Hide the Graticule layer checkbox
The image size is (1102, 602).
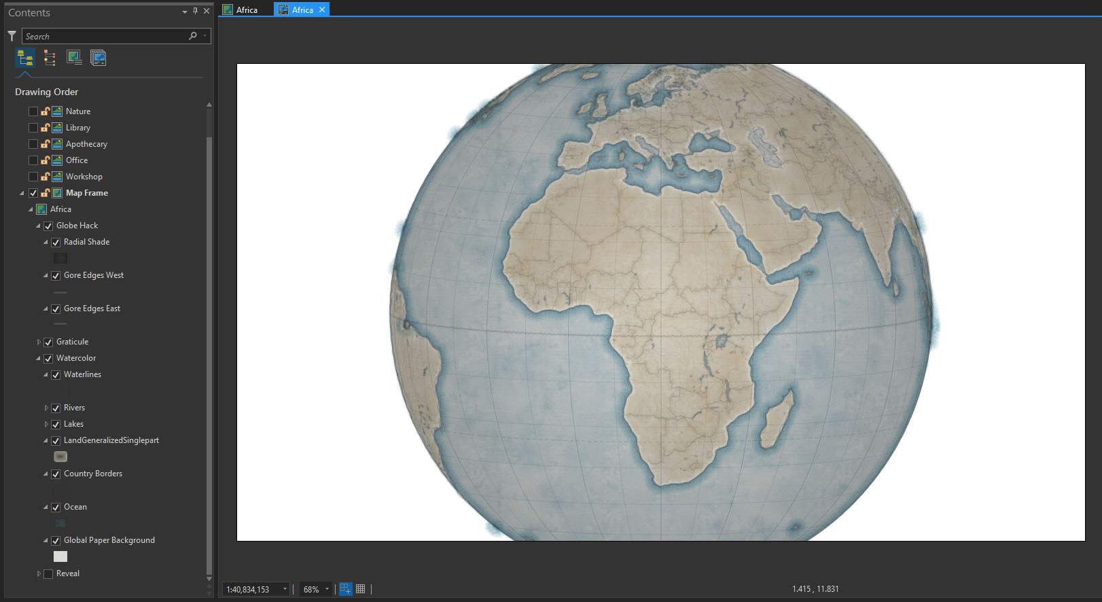click(x=48, y=342)
